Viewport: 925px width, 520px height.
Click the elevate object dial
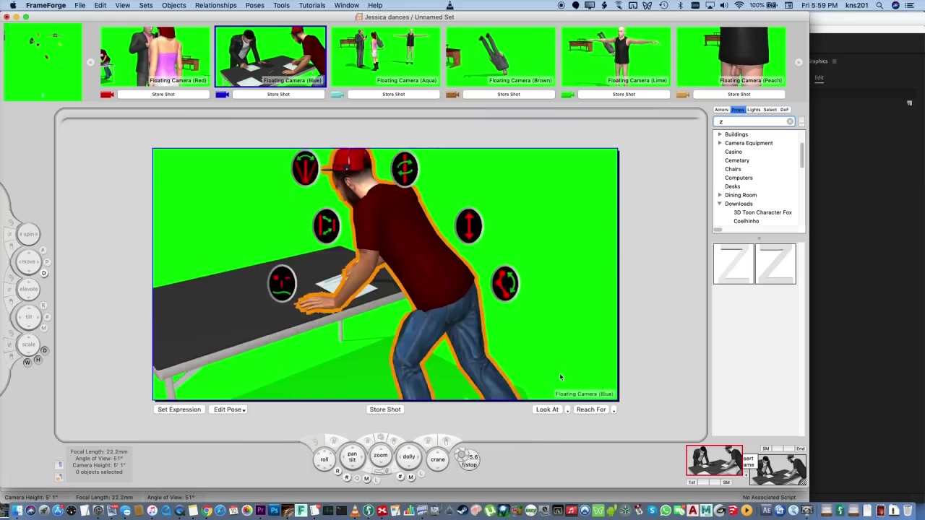(x=29, y=289)
